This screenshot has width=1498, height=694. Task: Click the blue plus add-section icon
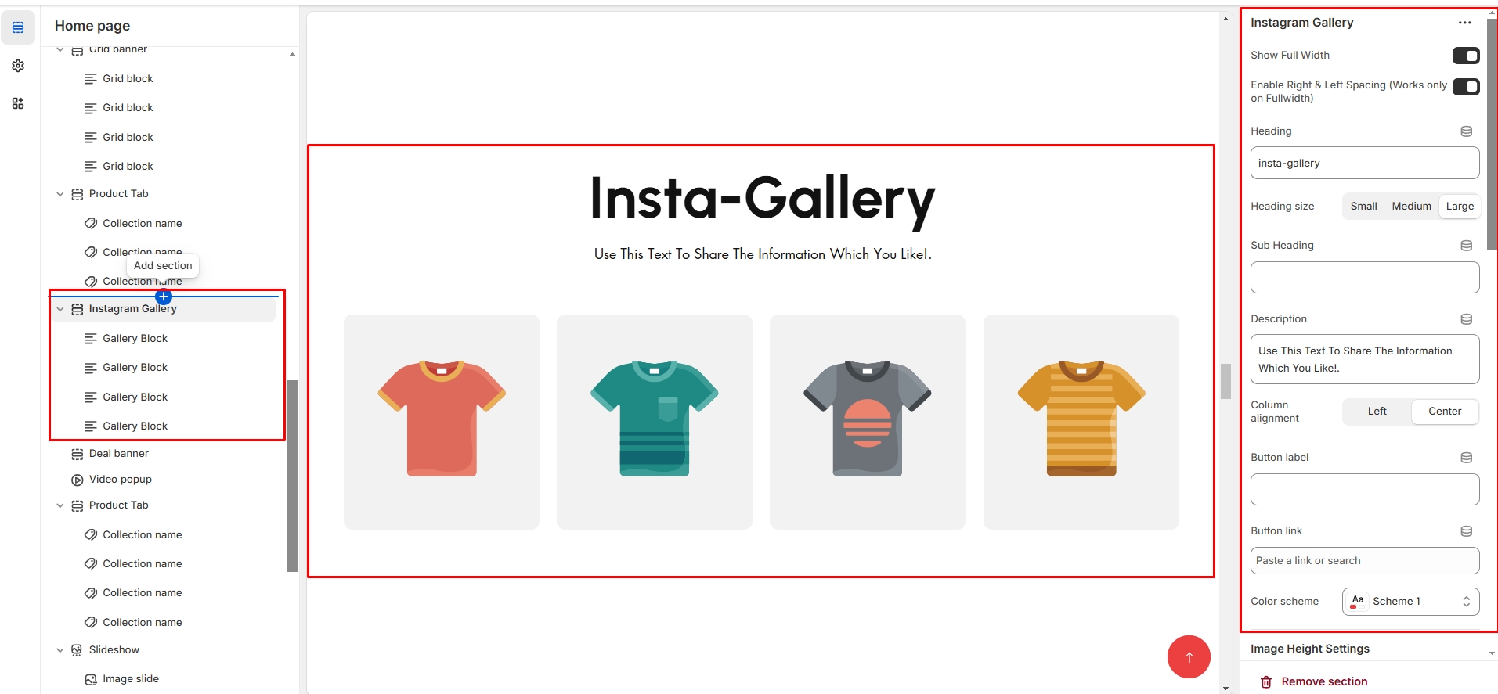click(x=163, y=297)
